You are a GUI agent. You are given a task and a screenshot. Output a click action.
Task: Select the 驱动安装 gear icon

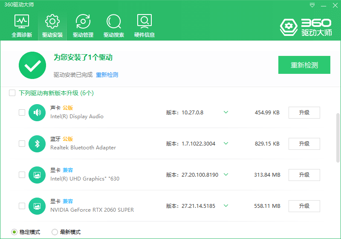point(52,21)
